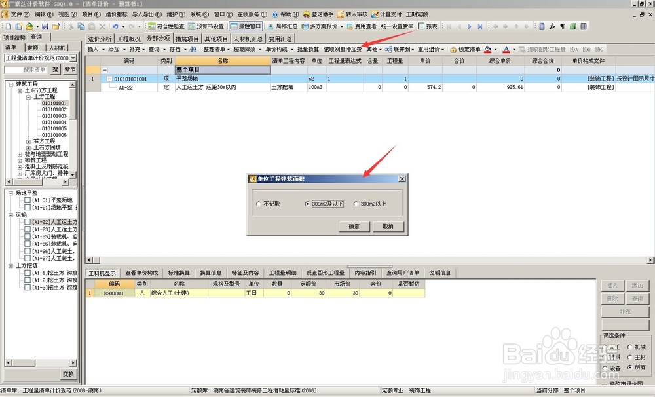Click the New file icon in toolbar

pyautogui.click(x=9, y=26)
